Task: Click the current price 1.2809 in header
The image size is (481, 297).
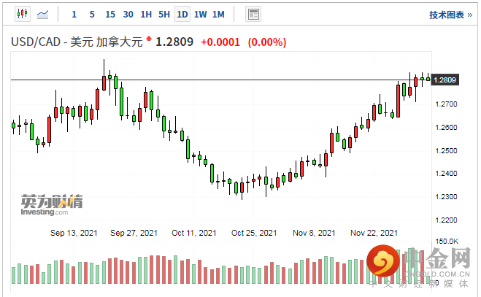Action: (174, 42)
